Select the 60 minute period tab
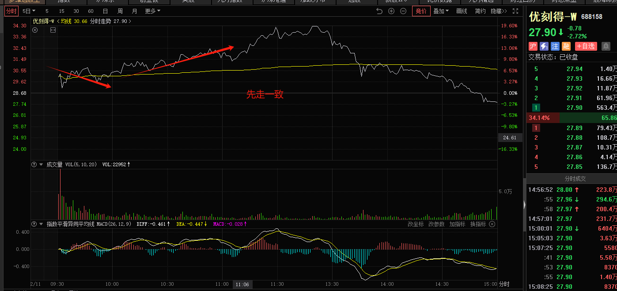Image resolution: width=617 pixels, height=291 pixels. pyautogui.click(x=91, y=11)
